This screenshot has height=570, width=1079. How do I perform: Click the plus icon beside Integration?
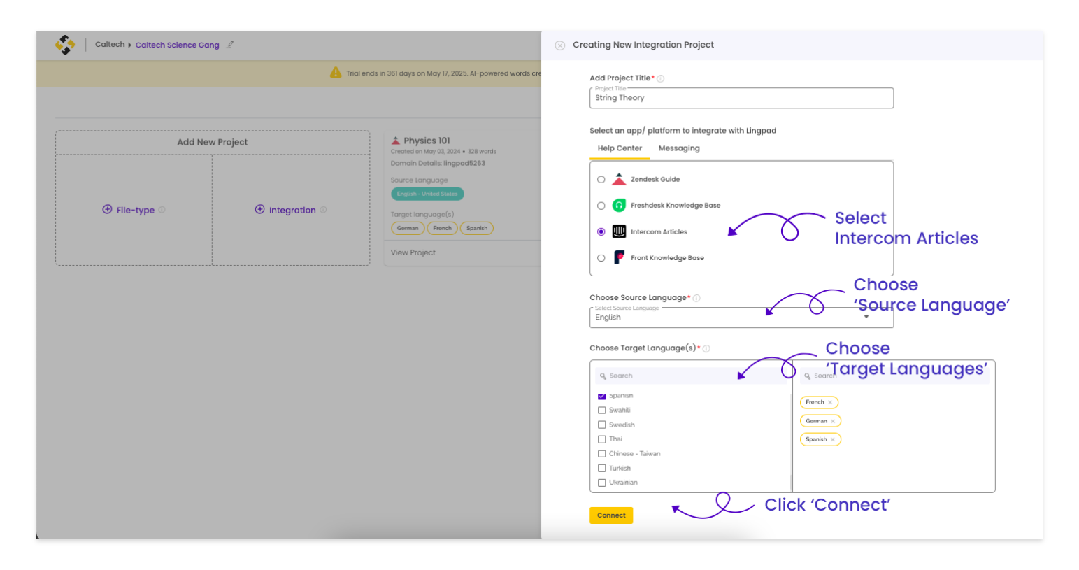pos(259,209)
